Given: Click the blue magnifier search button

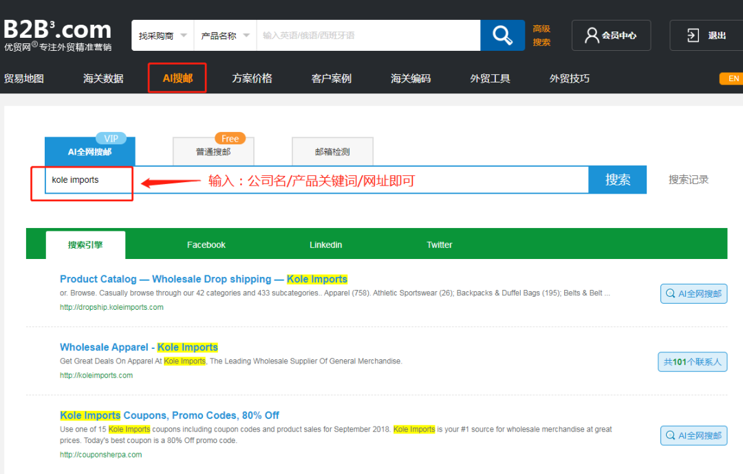Looking at the screenshot, I should click(x=502, y=36).
